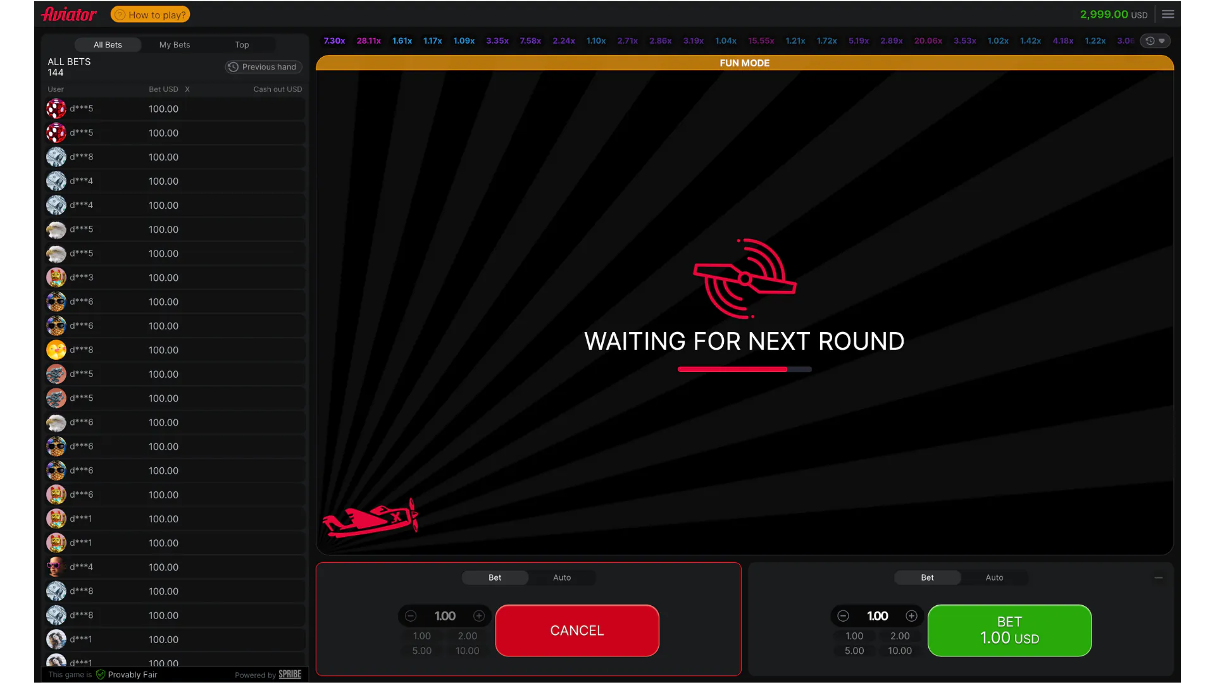
Task: Place bet with the green BET button
Action: pos(1009,630)
